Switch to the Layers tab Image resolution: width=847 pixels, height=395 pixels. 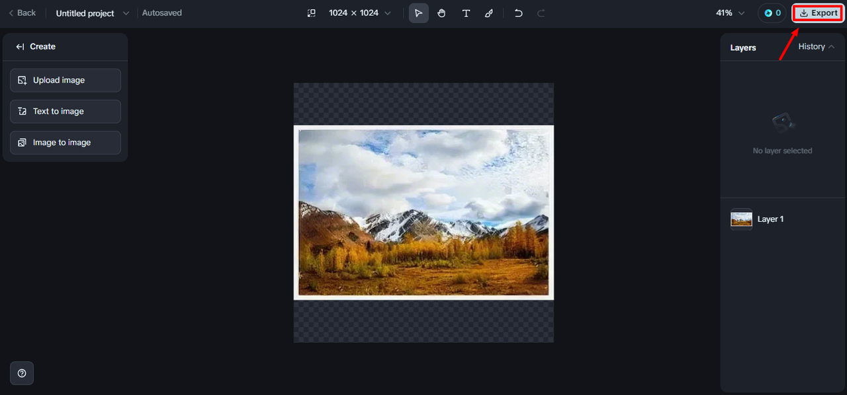tap(743, 48)
